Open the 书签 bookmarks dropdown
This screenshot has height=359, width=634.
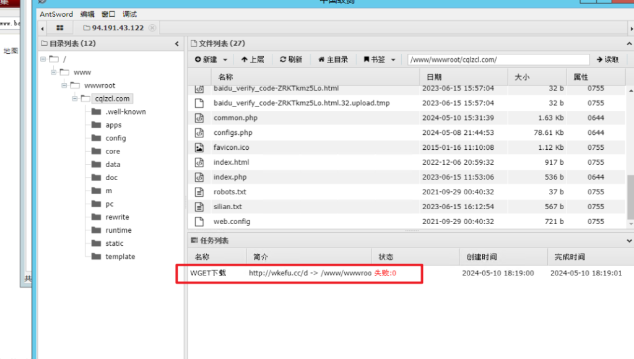pyautogui.click(x=379, y=59)
